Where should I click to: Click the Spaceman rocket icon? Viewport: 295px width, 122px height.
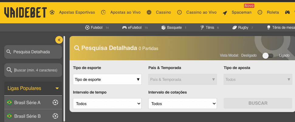tap(225, 13)
